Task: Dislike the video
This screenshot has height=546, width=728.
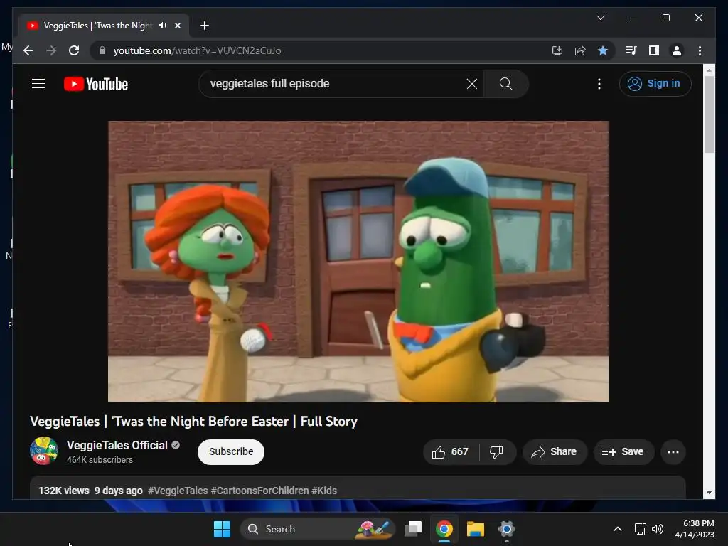Action: (x=496, y=451)
